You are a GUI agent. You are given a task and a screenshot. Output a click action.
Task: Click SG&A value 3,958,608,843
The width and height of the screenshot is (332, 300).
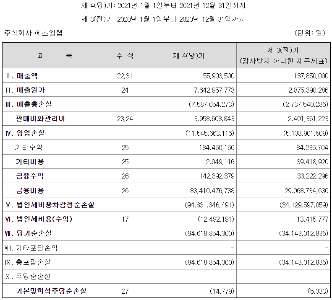214,119
